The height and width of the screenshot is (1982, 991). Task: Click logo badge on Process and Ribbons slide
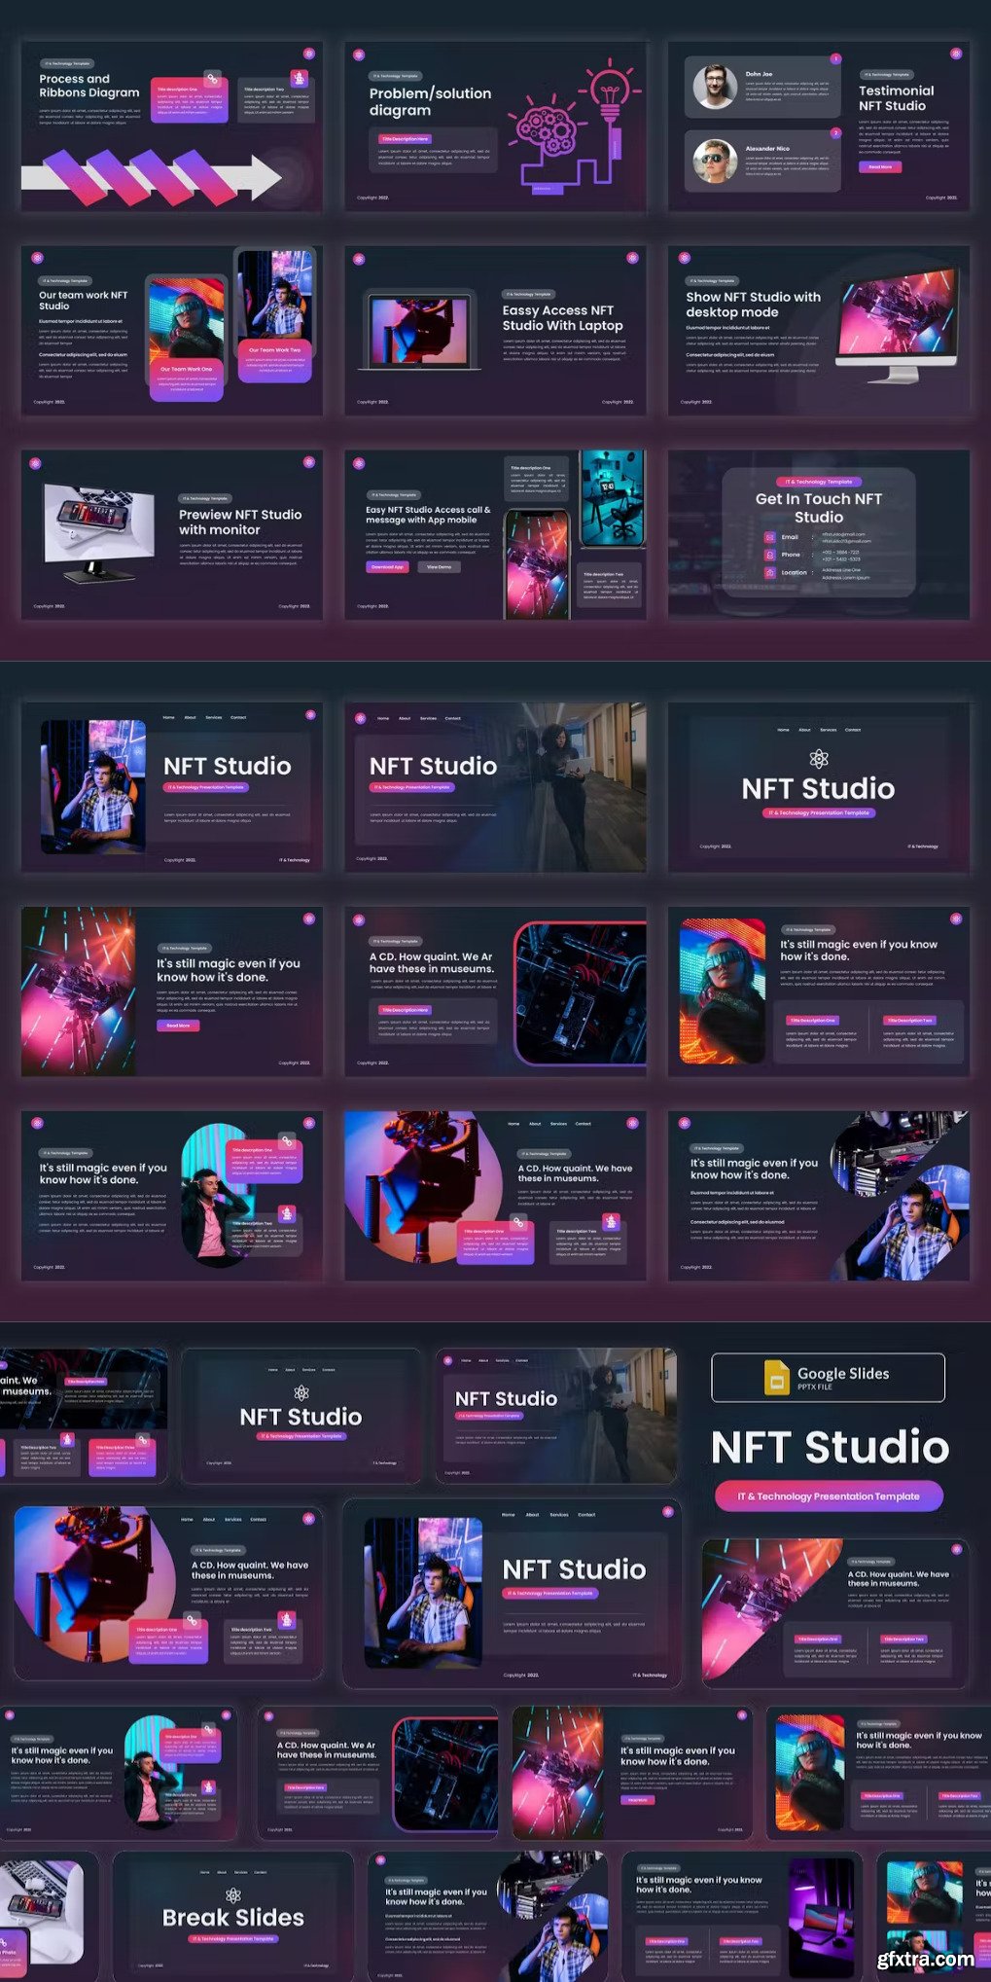click(x=309, y=54)
